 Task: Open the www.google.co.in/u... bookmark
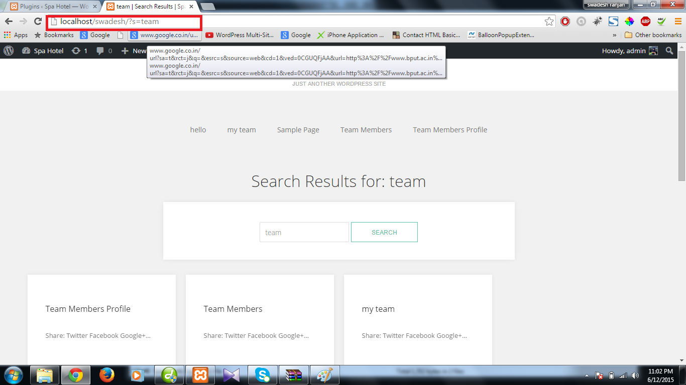coord(165,35)
